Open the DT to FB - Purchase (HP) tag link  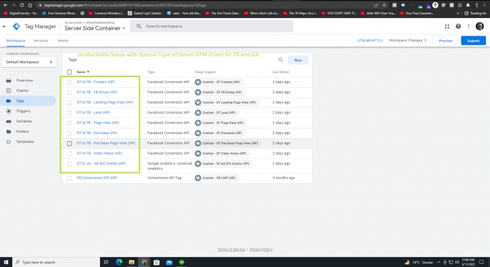(97, 133)
